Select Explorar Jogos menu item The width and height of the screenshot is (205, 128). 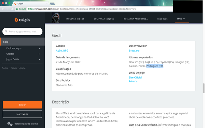(x=14, y=48)
